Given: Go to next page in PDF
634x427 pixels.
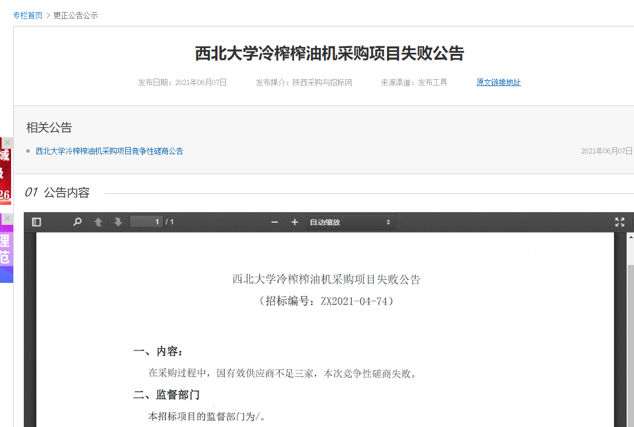Looking at the screenshot, I should click(118, 222).
